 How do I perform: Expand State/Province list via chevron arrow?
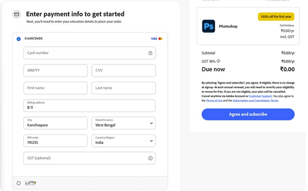151,123
